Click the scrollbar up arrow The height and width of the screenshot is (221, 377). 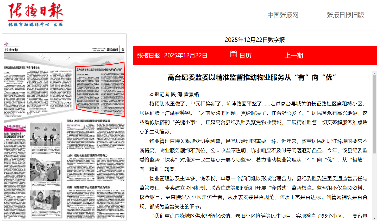coord(374,73)
